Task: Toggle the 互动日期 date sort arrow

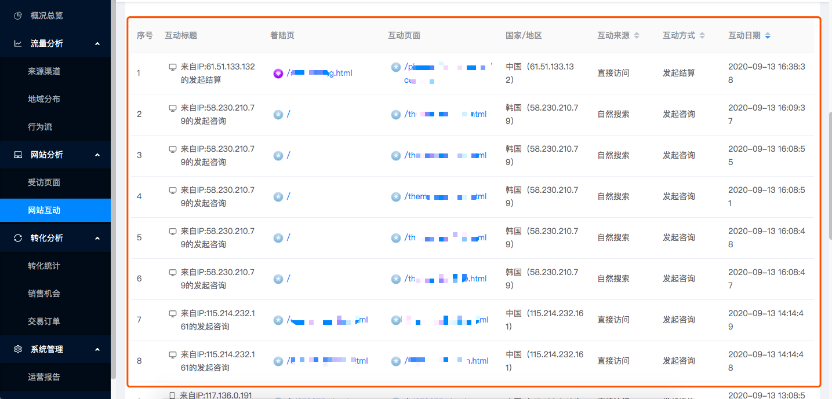Action: [x=768, y=35]
